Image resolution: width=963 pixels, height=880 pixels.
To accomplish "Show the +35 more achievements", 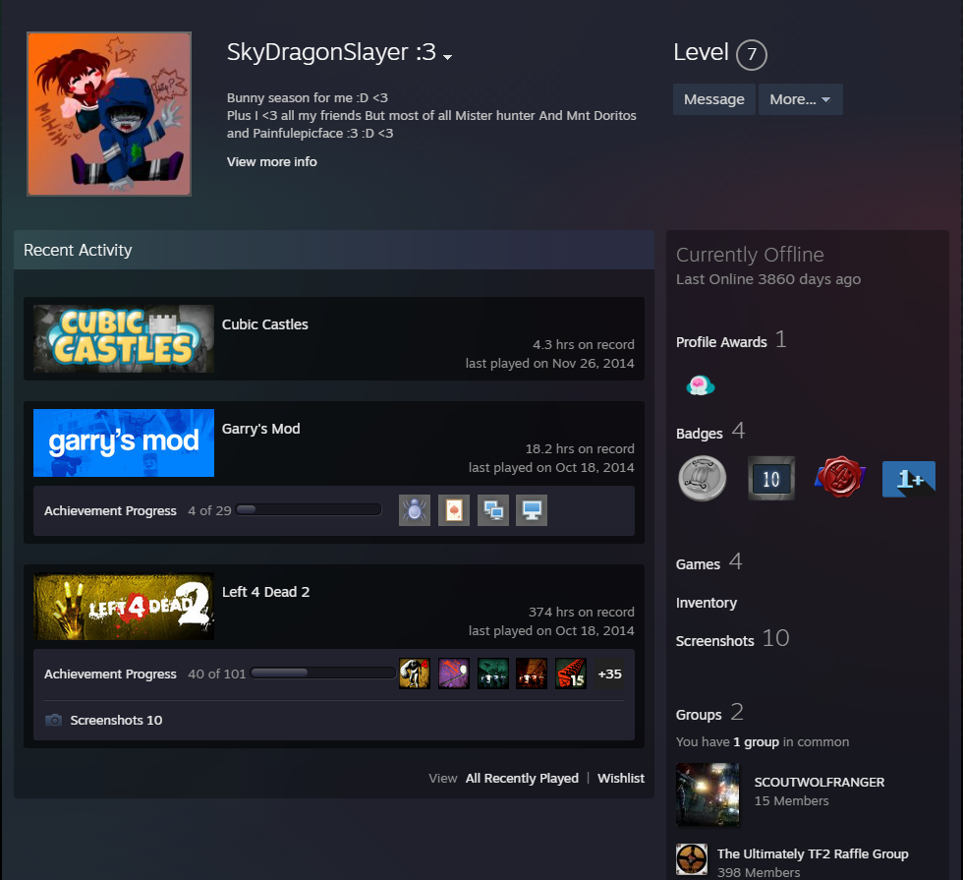I will (x=609, y=674).
